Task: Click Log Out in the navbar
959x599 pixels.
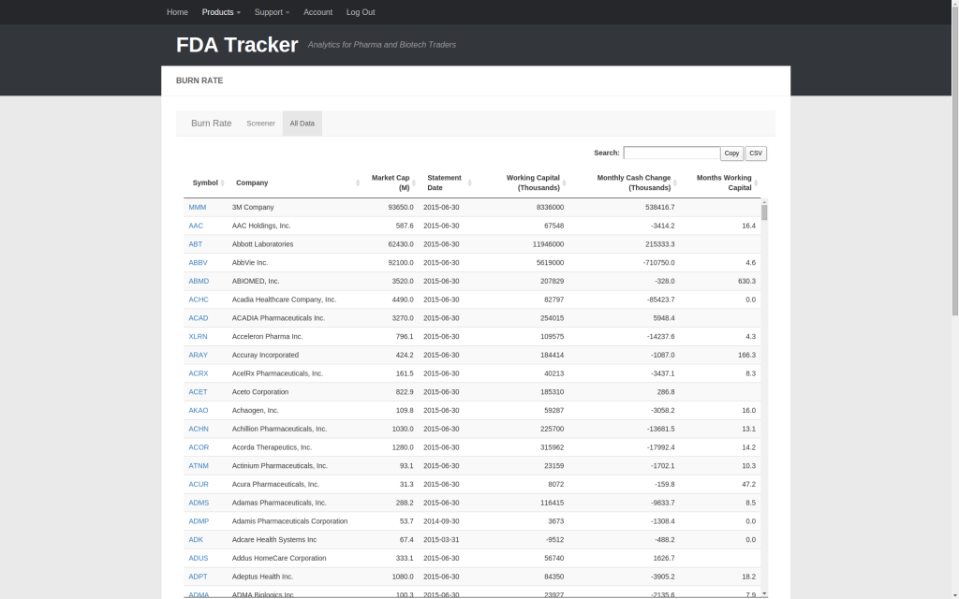Action: 361,12
